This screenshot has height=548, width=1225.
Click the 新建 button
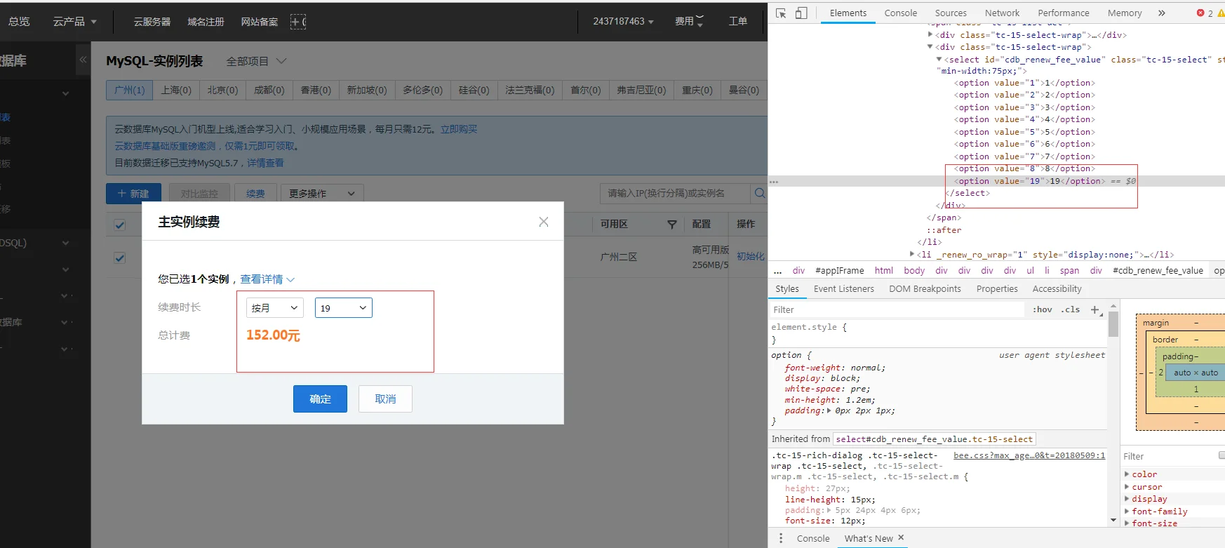click(x=133, y=194)
